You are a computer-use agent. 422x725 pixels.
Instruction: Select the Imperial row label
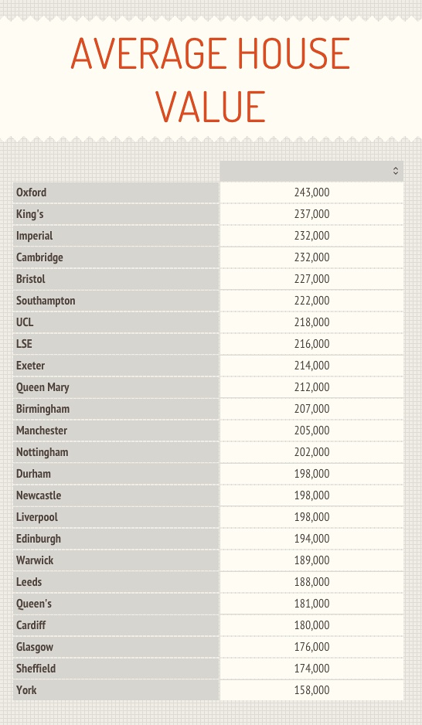click(x=116, y=236)
